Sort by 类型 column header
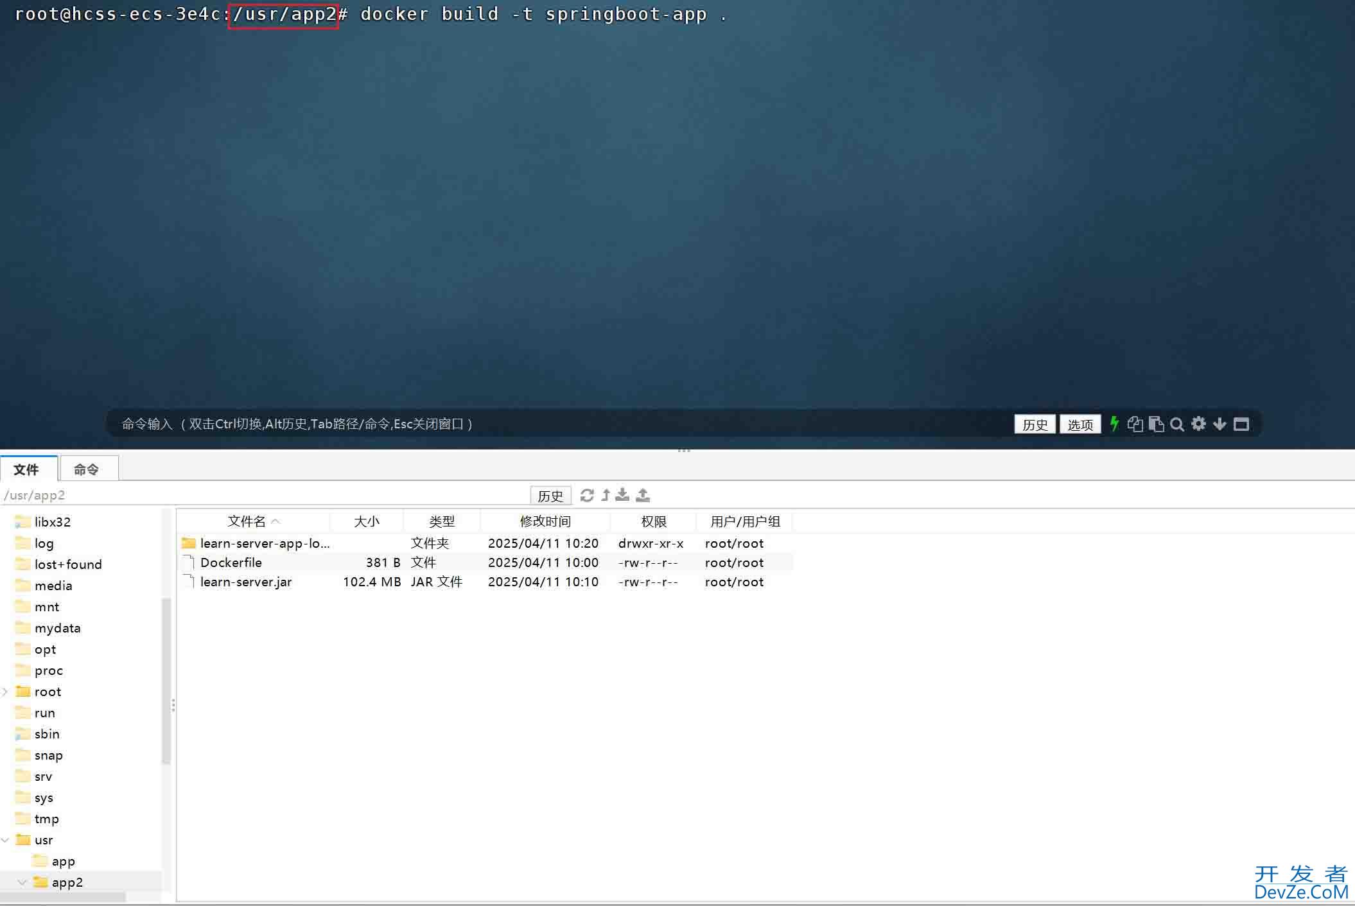Image resolution: width=1355 pixels, height=906 pixels. pyautogui.click(x=442, y=521)
